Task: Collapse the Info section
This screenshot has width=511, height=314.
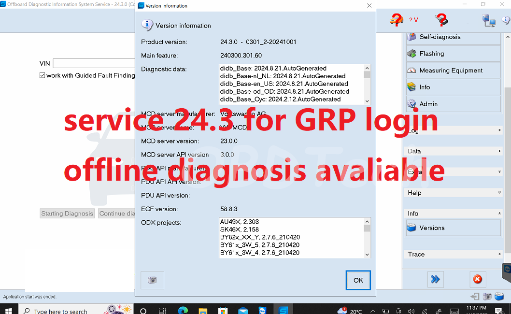Action: coord(454,213)
